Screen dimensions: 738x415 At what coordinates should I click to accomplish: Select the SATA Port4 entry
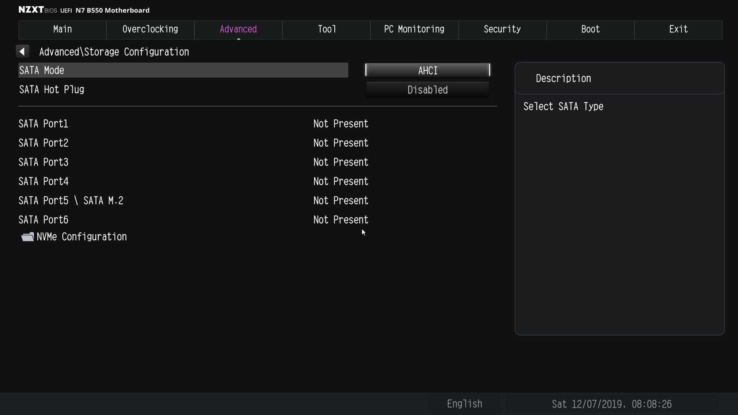tap(43, 181)
